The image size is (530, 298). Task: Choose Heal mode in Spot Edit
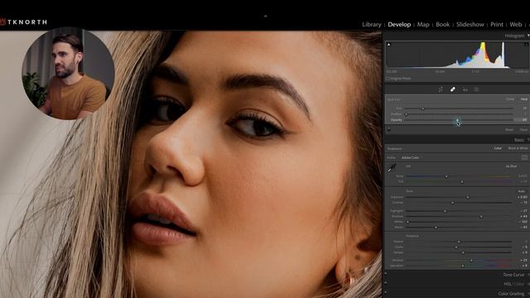point(524,99)
